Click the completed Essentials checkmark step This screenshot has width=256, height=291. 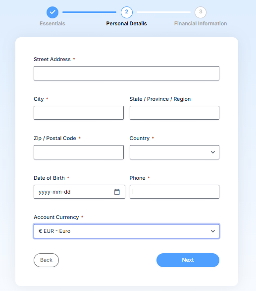[x=52, y=12]
